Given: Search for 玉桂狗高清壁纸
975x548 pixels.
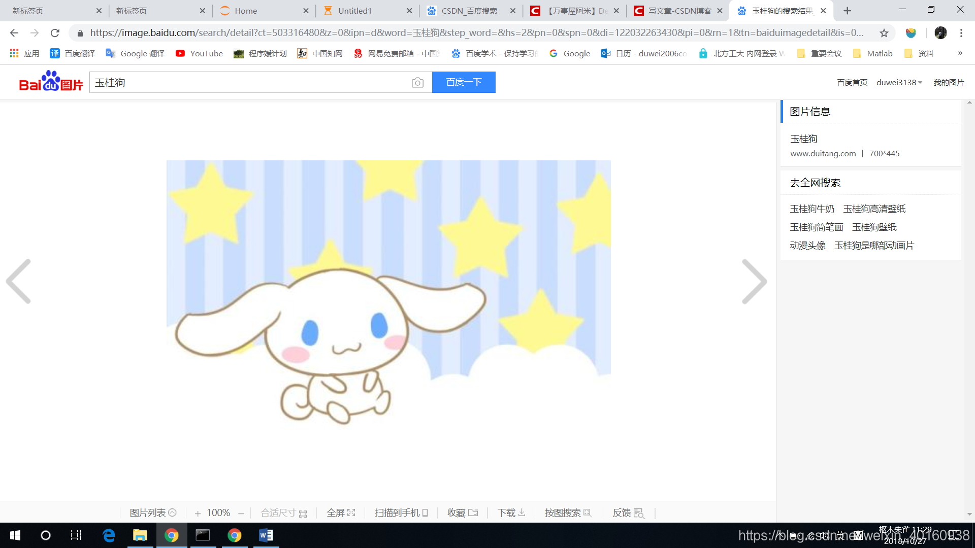Looking at the screenshot, I should (874, 209).
